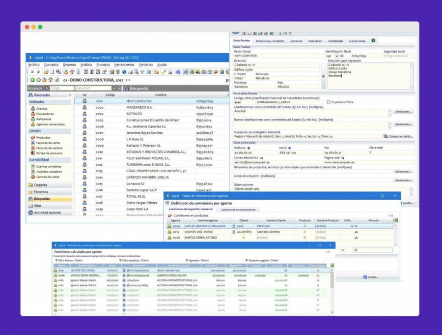The image size is (442, 335).
Task: Click the green help circle after Subvenciones
Action: [x=373, y=40]
